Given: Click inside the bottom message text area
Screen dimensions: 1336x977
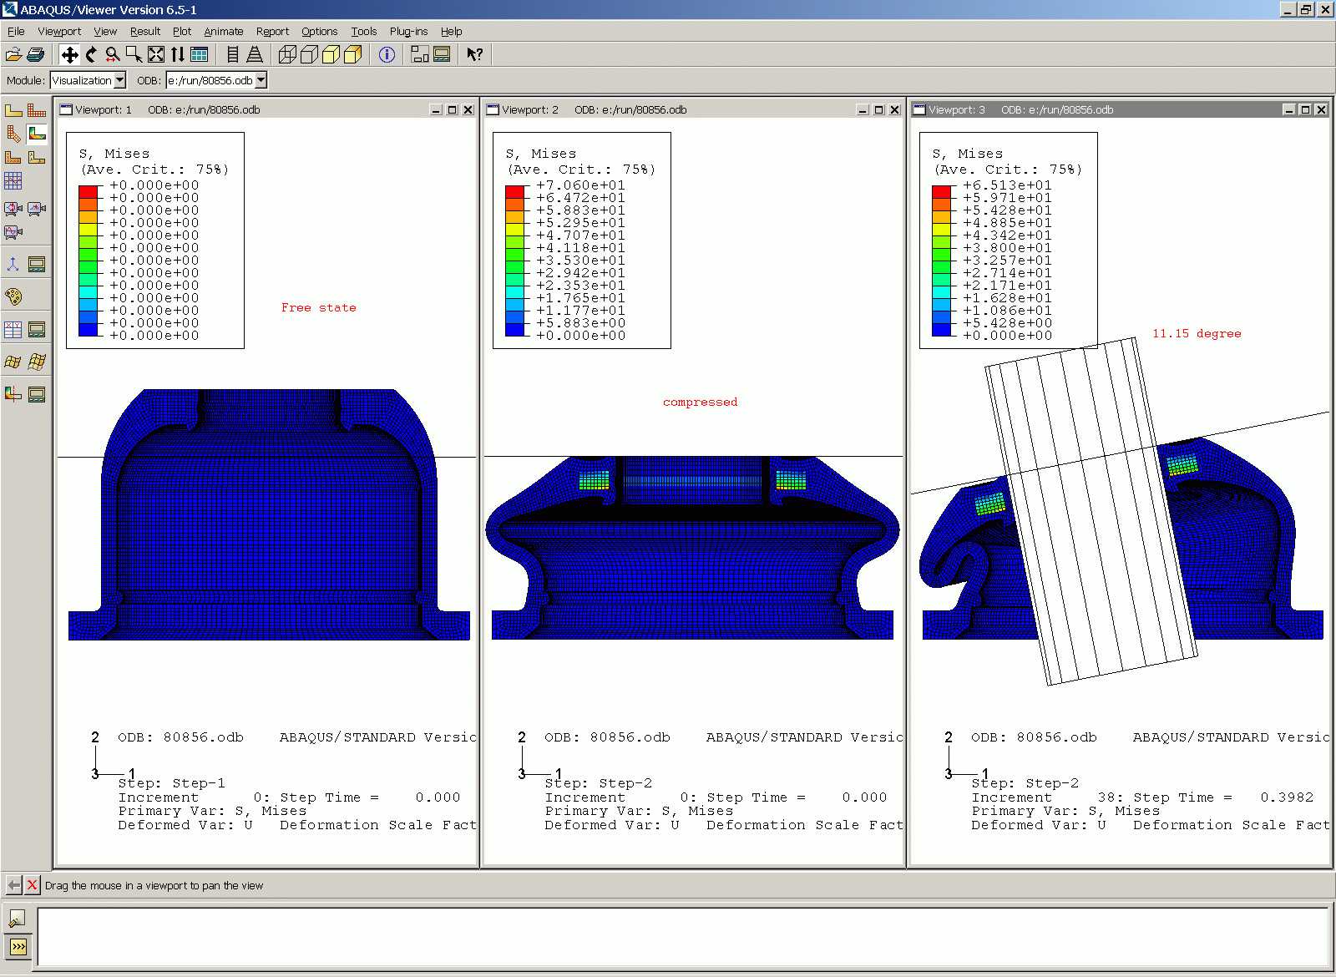Looking at the screenshot, I should (682, 937).
